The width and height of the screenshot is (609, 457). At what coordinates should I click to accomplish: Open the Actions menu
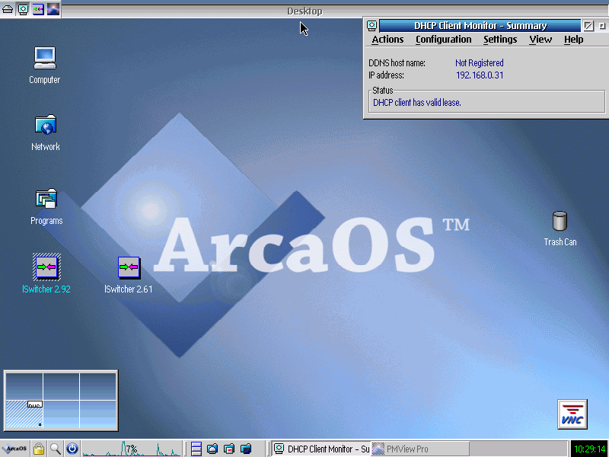point(387,40)
